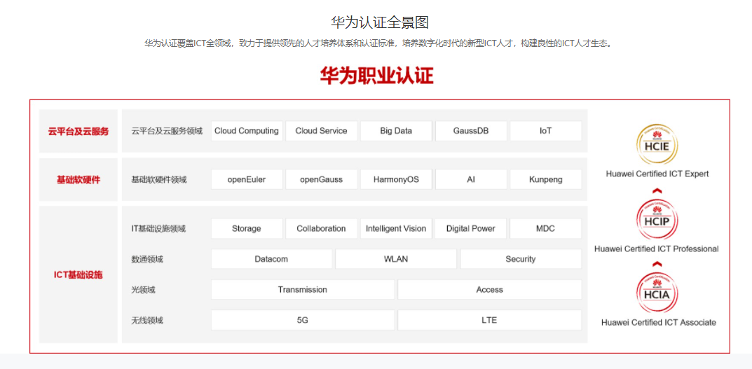This screenshot has width=752, height=369.
Task: Select the 5G certification box
Action: [303, 320]
